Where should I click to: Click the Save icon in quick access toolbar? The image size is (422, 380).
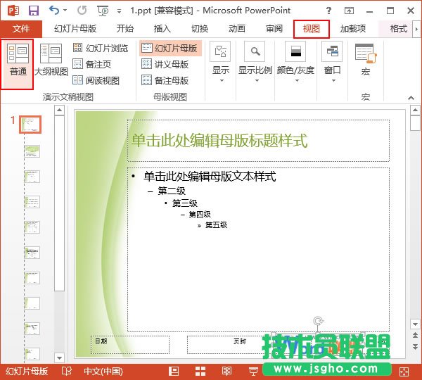[x=34, y=11]
